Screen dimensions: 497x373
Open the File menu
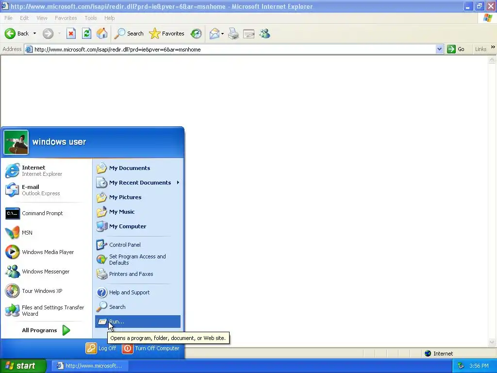(9, 18)
